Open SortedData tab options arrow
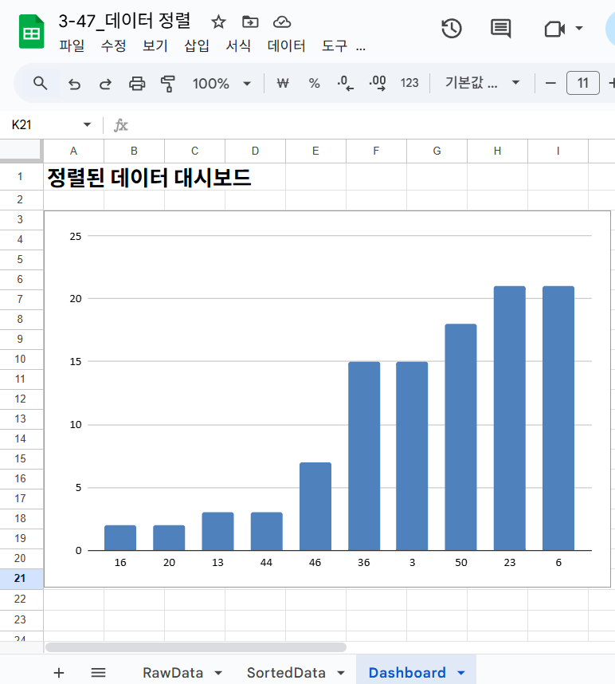 pos(341,673)
